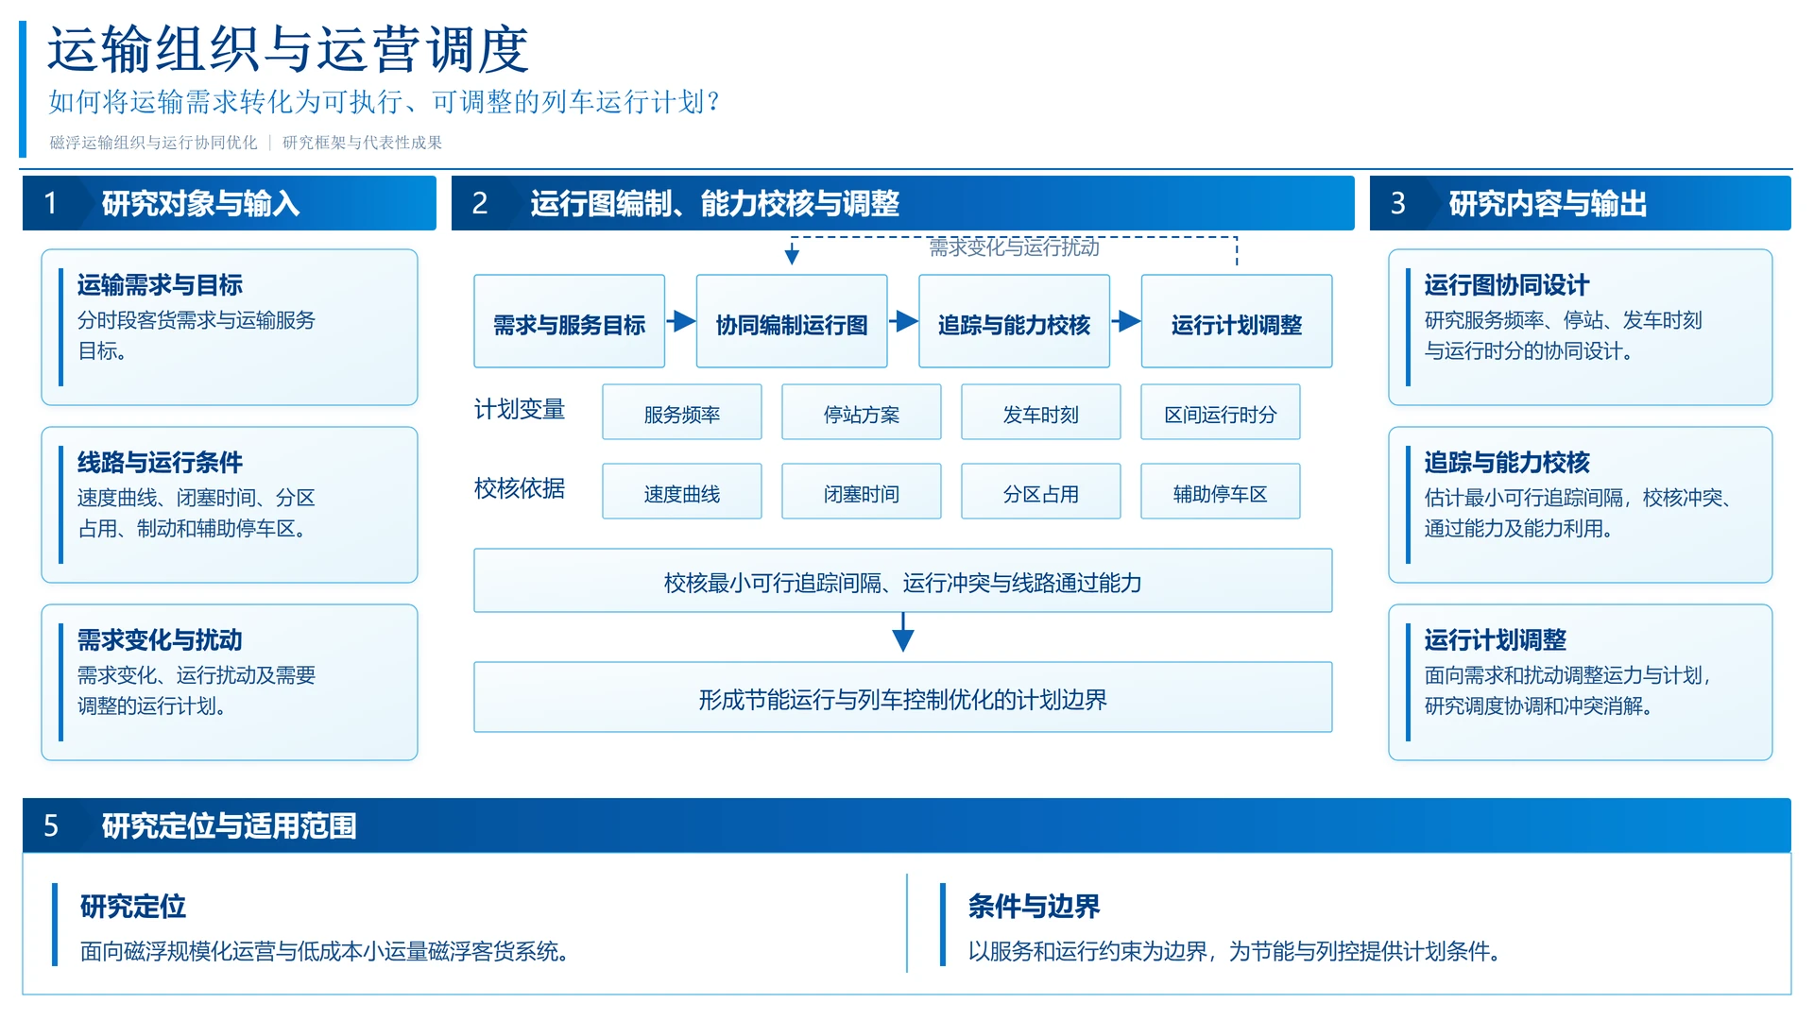Image resolution: width=1814 pixels, height=1020 pixels.
Task: Select the 形成节能运行与列车控制优化的计划边界 bar
Action: (903, 697)
